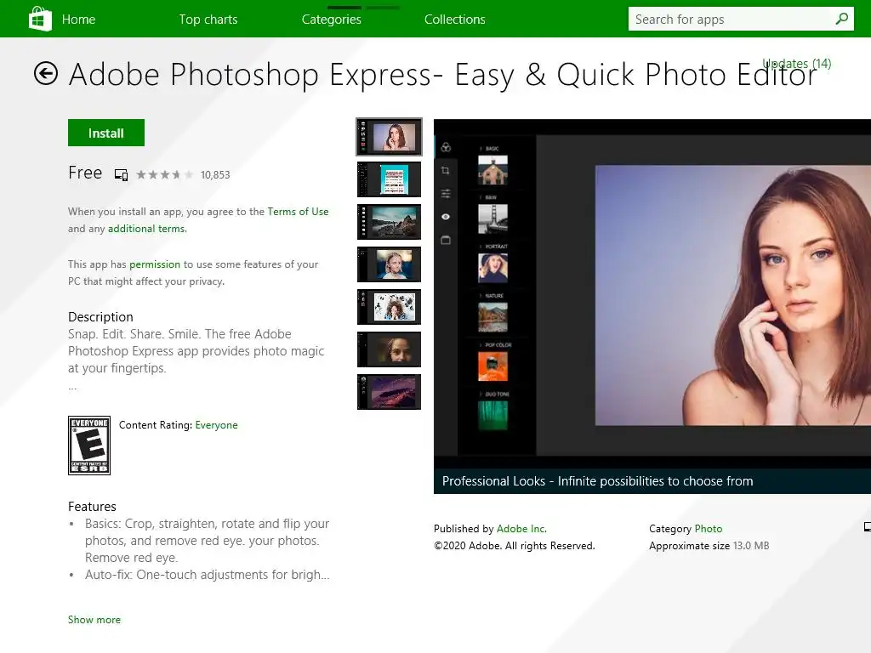871x653 pixels.
Task: Expand Duo Tone looks group in screenshot
Action: tap(494, 395)
